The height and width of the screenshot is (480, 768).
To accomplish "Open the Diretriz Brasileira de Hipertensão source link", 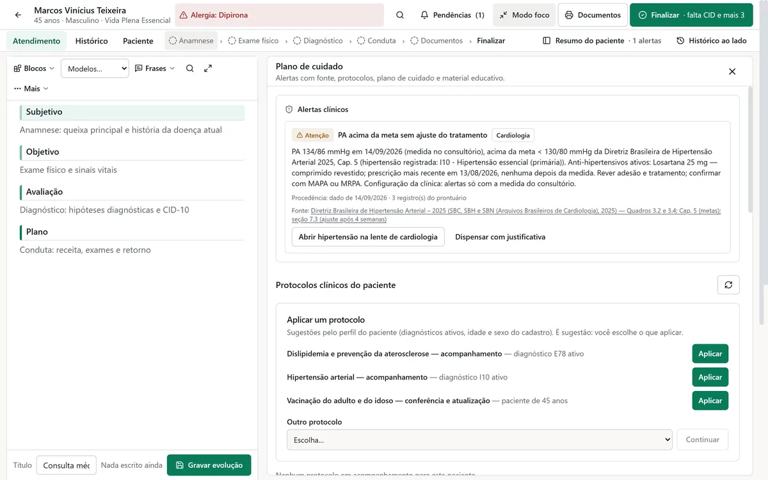I will coord(506,214).
